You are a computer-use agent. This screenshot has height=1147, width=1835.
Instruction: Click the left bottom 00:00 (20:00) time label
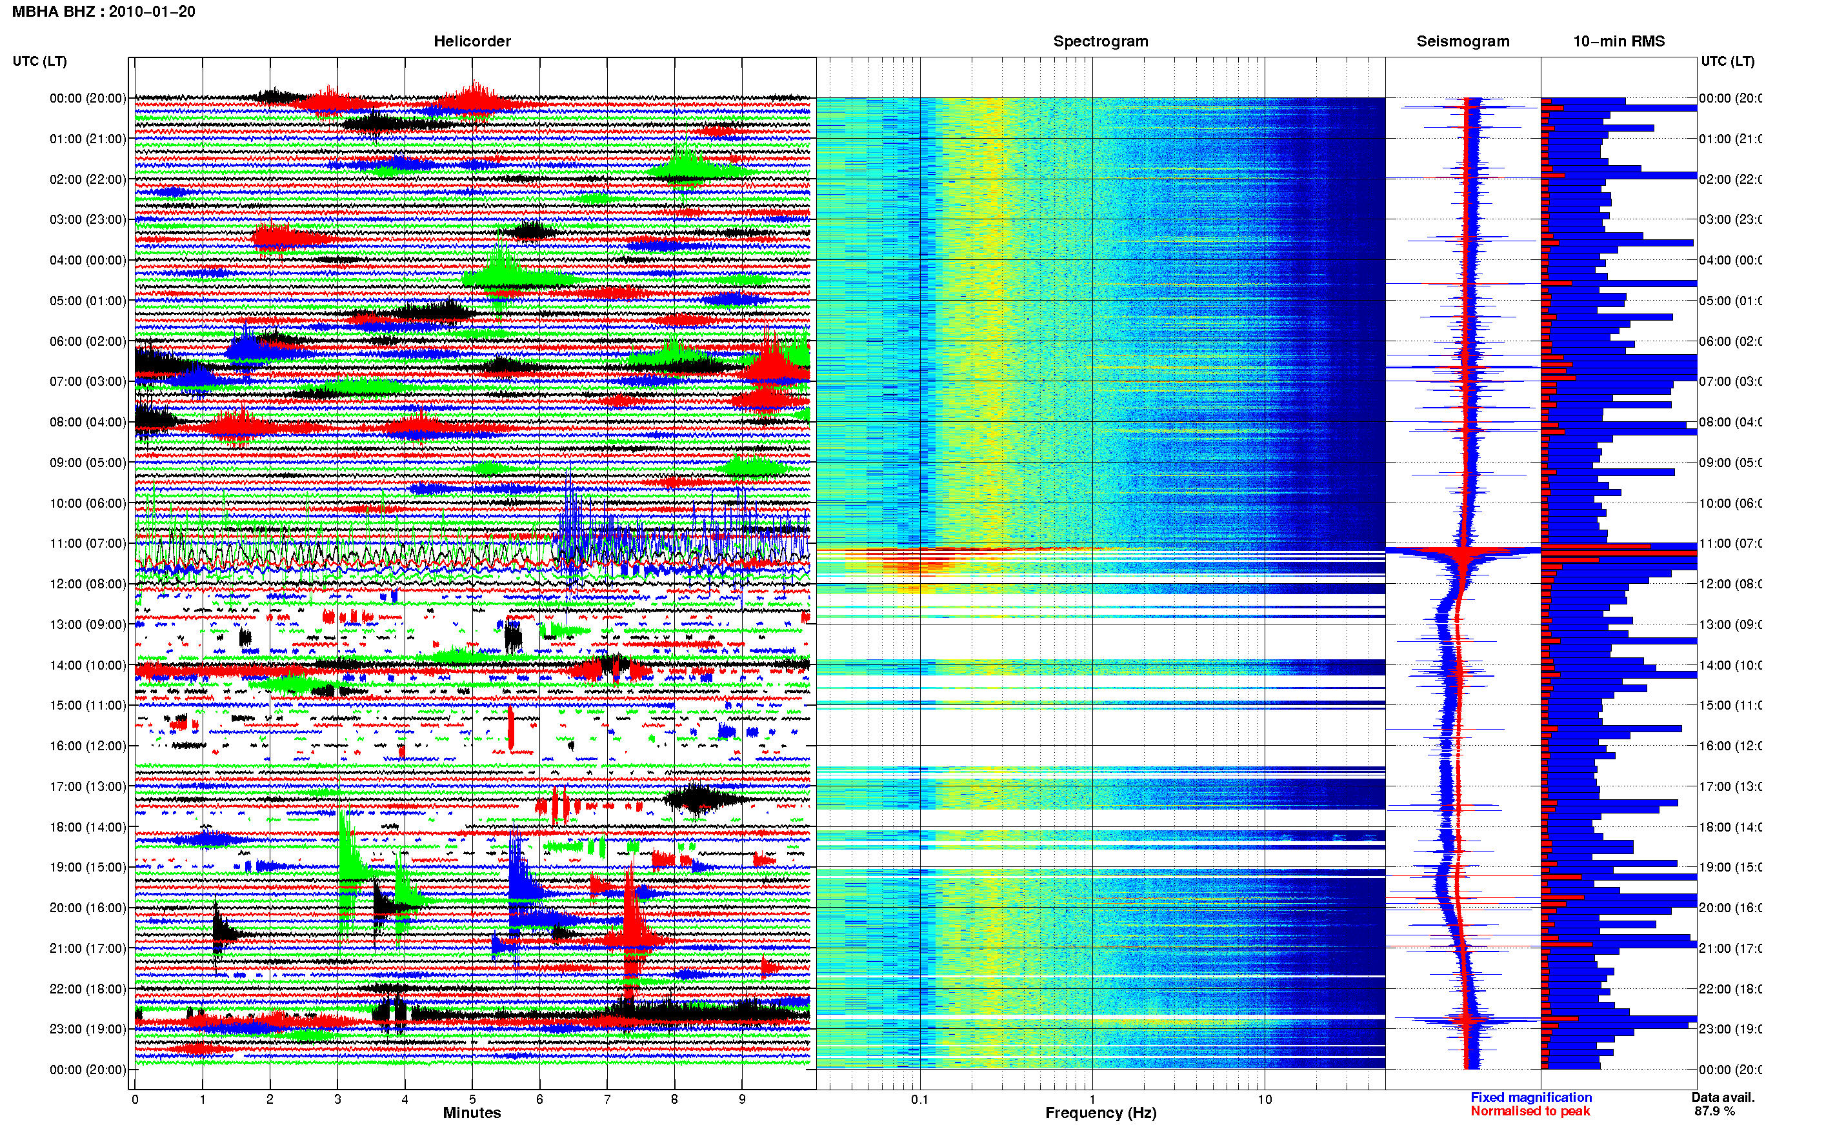tap(88, 1070)
